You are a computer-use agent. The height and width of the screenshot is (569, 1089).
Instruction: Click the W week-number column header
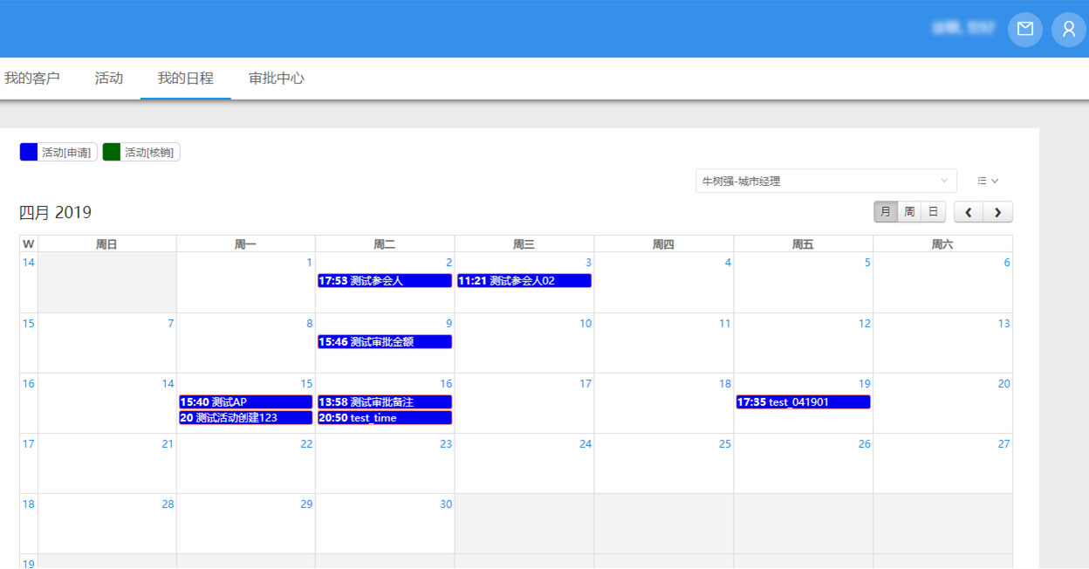pos(29,244)
